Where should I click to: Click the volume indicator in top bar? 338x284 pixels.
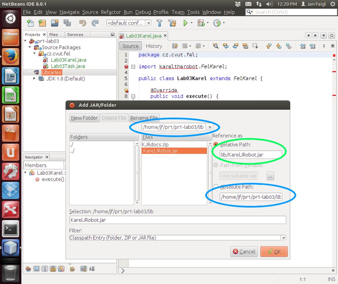point(269,4)
